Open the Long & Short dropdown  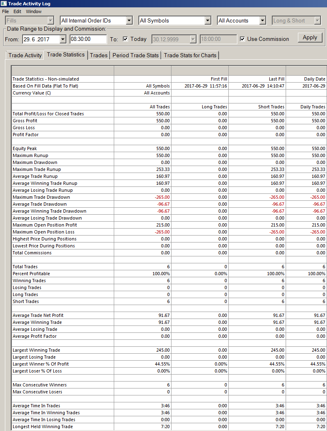[318, 20]
